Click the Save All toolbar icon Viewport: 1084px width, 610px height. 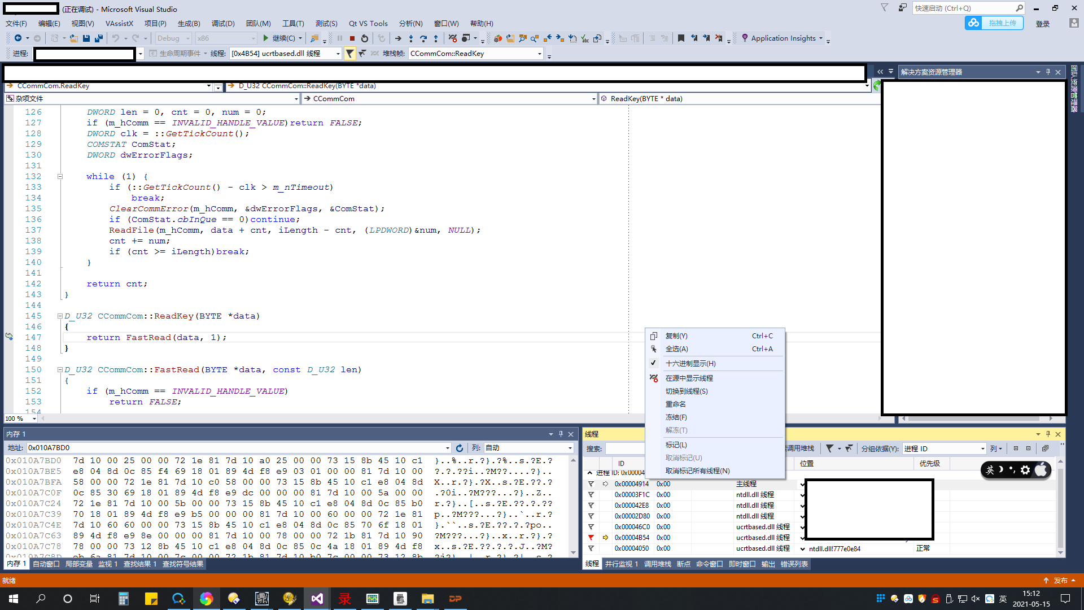coord(99,38)
